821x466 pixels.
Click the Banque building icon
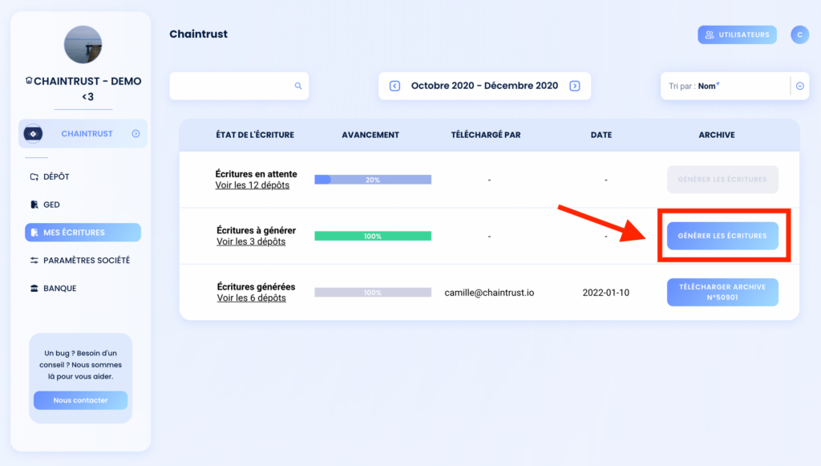pyautogui.click(x=34, y=288)
